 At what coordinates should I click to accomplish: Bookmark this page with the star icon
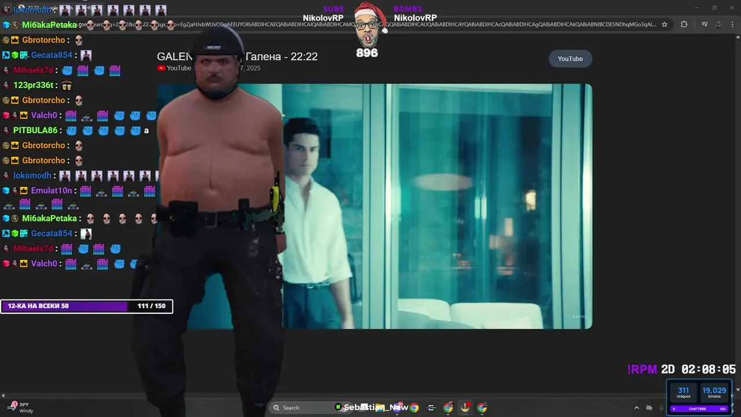click(665, 24)
